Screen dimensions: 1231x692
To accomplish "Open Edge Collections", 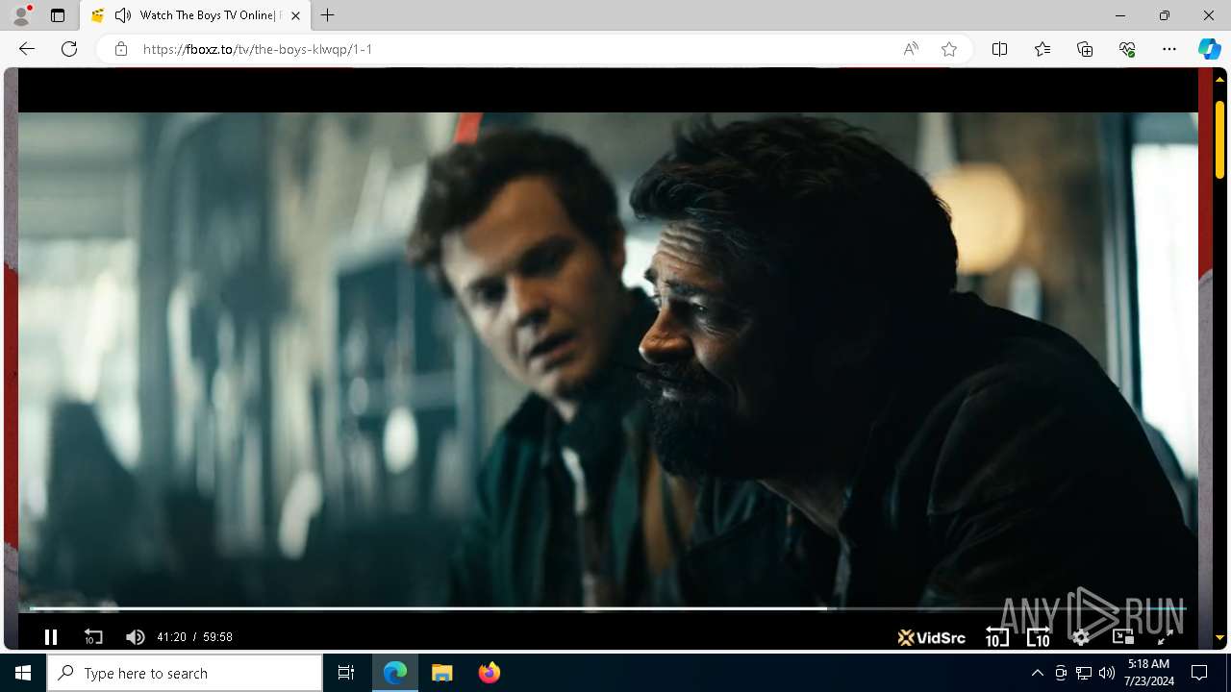I will click(1085, 49).
